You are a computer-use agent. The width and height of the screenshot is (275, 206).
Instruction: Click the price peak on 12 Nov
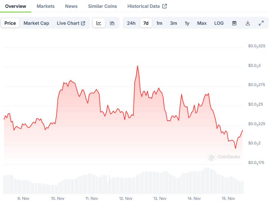[x=137, y=66]
